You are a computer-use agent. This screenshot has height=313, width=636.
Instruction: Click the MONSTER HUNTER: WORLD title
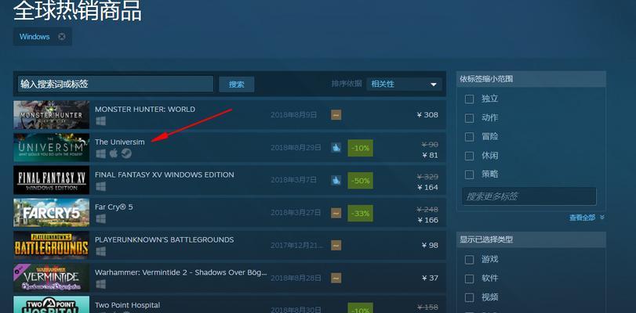145,110
